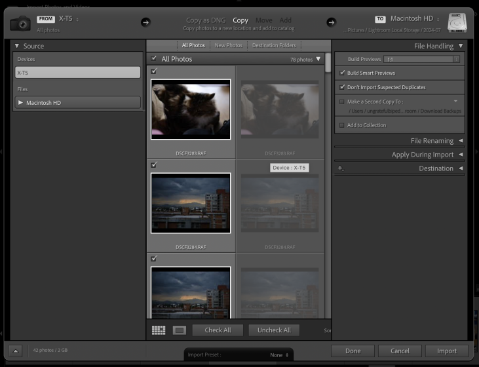Click the arrow between source and Copy options
This screenshot has width=479, height=367.
coord(145,22)
